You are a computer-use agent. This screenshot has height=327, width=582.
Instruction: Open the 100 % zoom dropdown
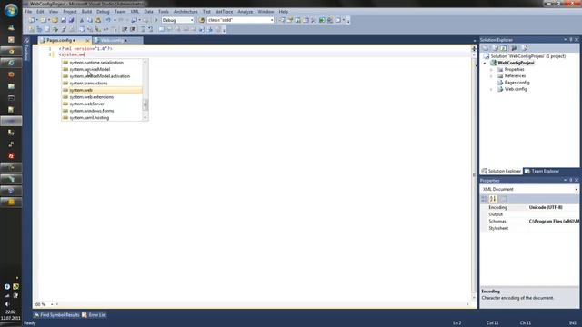click(x=52, y=304)
